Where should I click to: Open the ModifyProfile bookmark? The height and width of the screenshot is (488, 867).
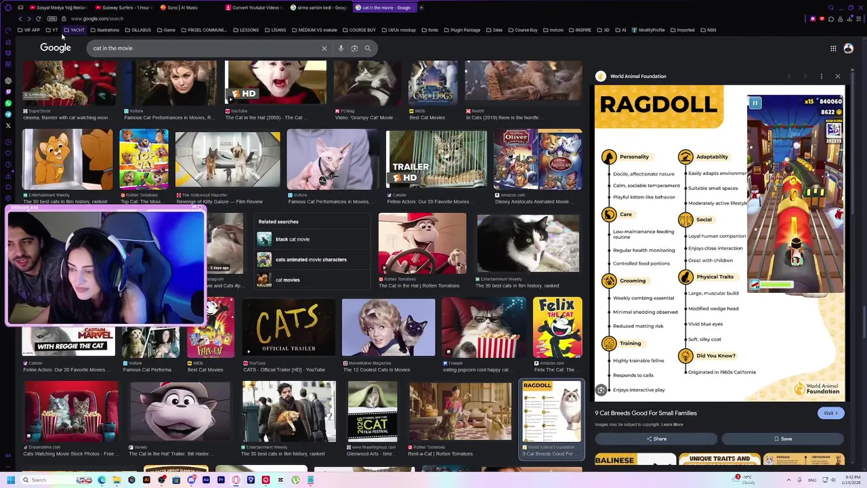648,30
